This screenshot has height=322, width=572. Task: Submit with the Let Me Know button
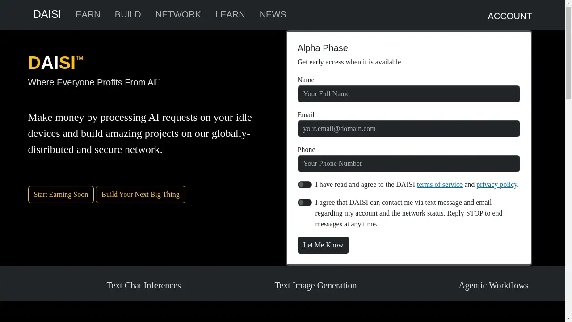(323, 245)
